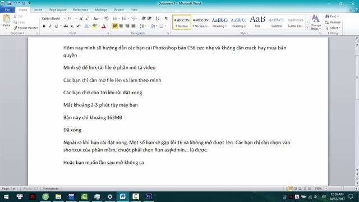
Task: Open the Font dialog launcher
Action: tap(108, 34)
